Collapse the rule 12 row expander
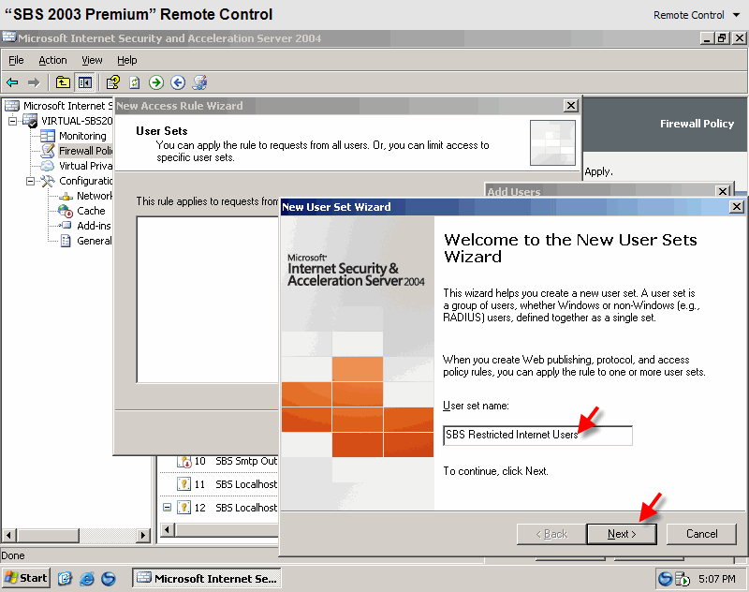The image size is (749, 592). [x=167, y=508]
